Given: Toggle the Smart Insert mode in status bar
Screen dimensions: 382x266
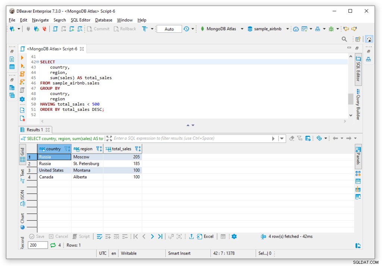Looking at the screenshot, I should point(179,253).
